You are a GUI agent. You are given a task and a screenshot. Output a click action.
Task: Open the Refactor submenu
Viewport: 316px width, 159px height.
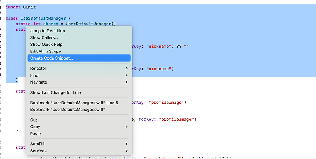pyautogui.click(x=79, y=68)
